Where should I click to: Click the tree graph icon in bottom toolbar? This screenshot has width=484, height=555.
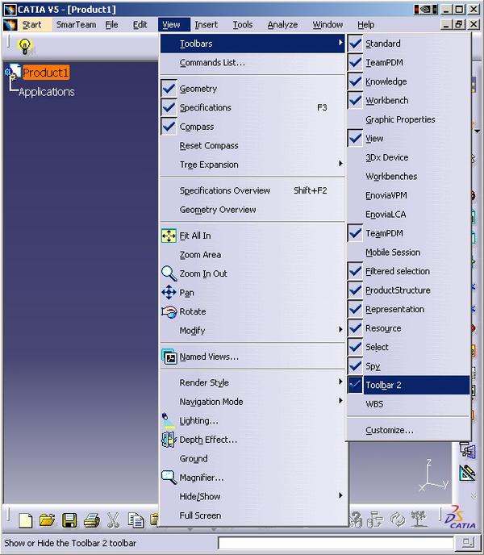(419, 520)
